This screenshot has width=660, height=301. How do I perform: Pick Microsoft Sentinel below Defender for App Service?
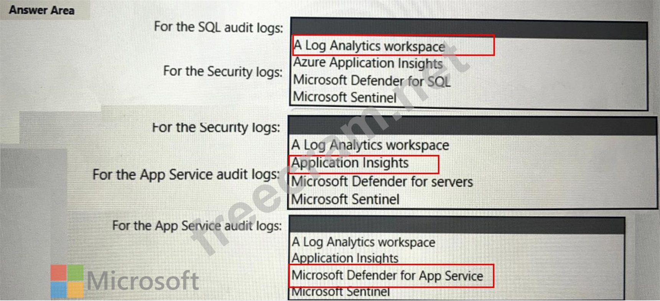[341, 292]
